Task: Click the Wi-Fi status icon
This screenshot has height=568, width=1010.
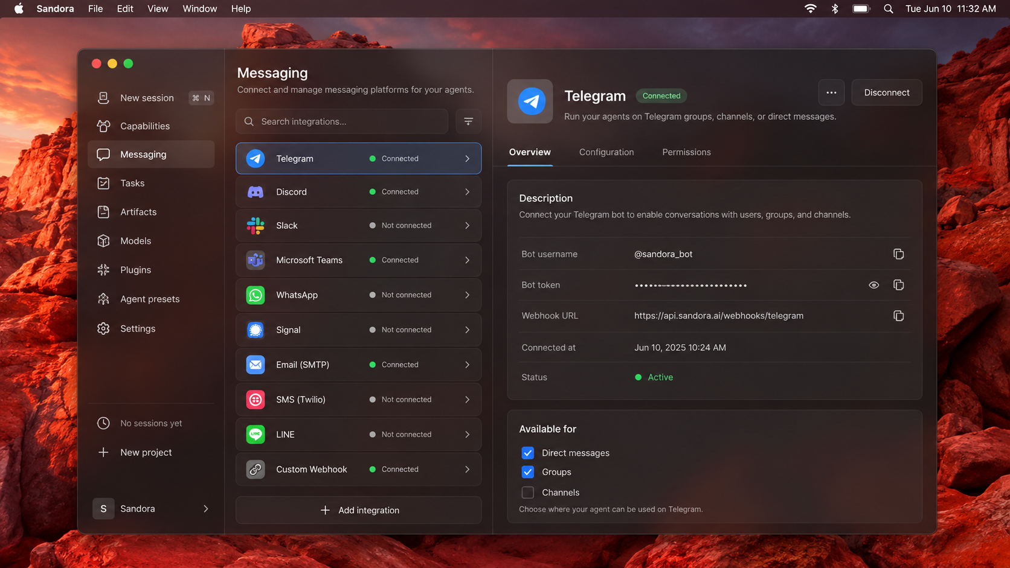Action: (x=810, y=8)
